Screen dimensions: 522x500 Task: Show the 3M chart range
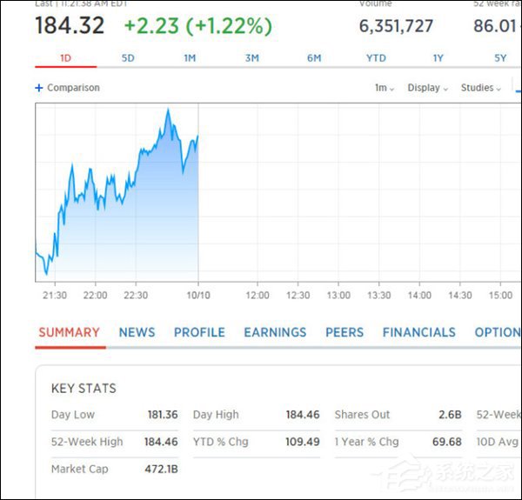tap(252, 58)
